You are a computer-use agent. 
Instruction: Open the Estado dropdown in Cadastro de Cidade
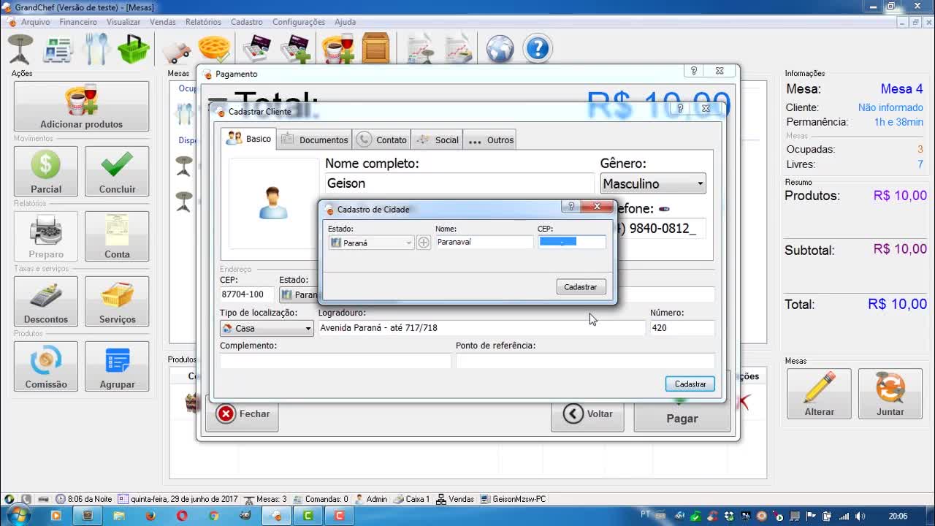(372, 243)
